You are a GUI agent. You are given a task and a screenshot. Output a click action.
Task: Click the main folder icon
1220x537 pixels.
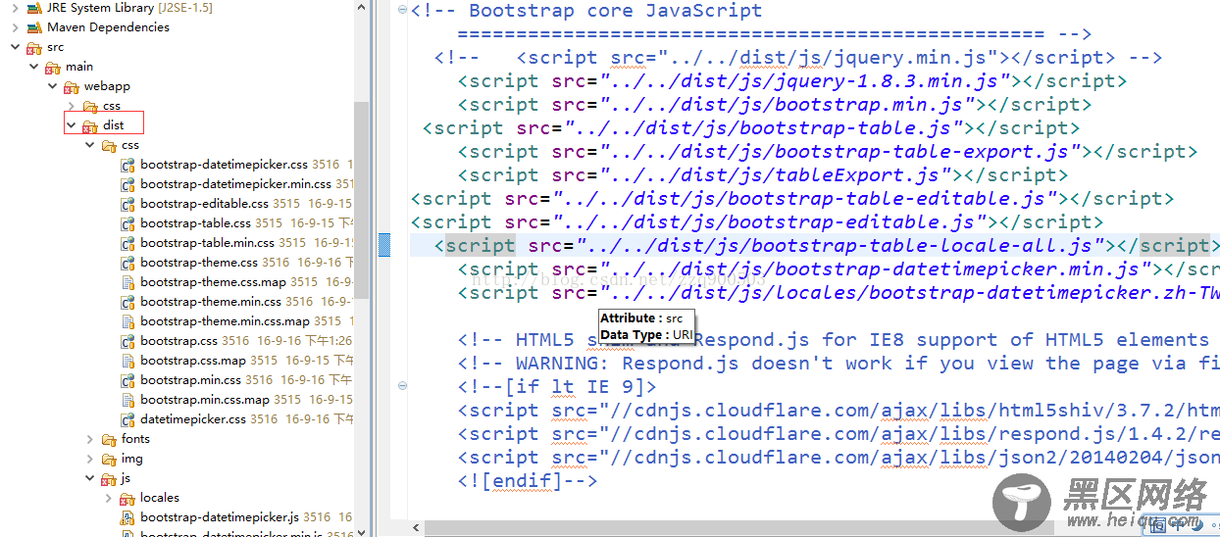[53, 67]
